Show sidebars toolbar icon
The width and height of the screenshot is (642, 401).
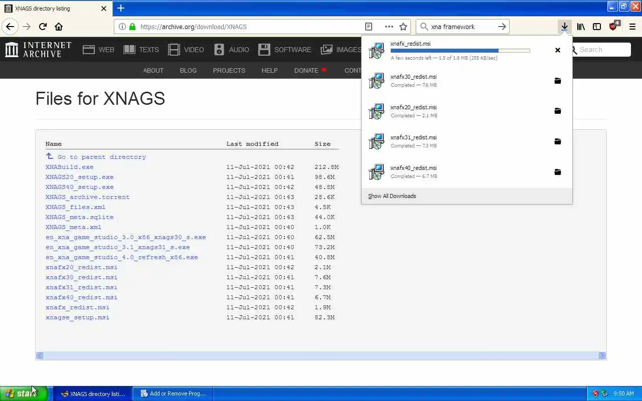(597, 27)
